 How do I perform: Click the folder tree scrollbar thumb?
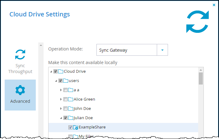(x=201, y=78)
